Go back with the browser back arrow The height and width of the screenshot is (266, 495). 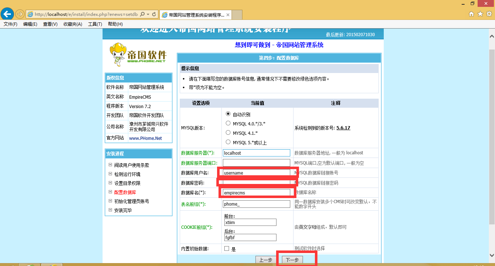[7, 14]
